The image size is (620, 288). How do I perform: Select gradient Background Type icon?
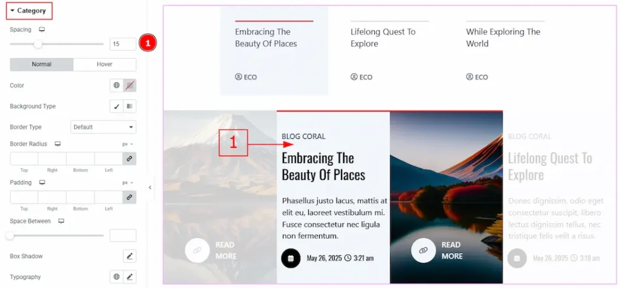click(x=130, y=106)
